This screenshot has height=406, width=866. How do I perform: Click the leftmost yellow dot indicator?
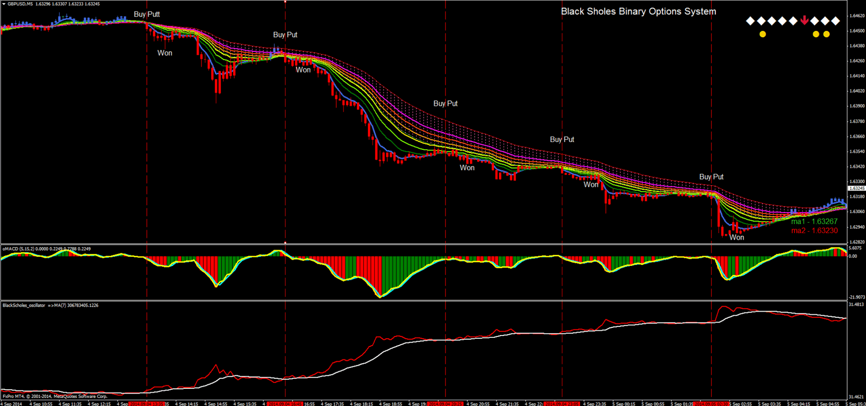coord(763,34)
